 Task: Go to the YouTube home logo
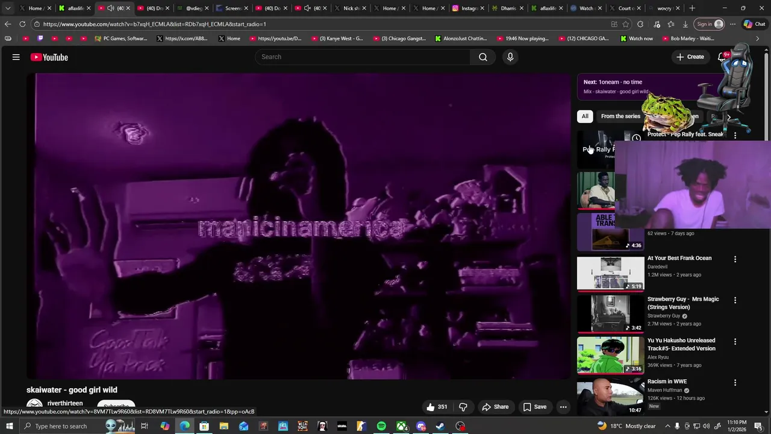click(49, 57)
